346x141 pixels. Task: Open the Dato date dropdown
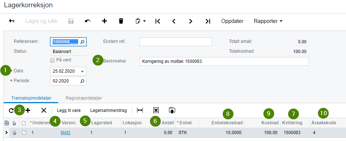point(82,71)
